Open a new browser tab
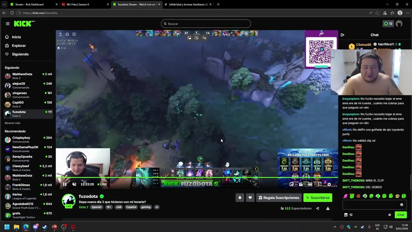 tap(218, 5)
